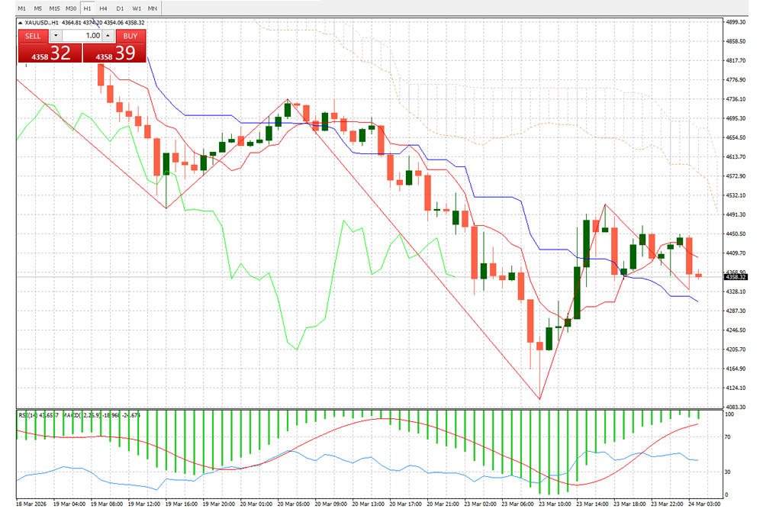This screenshot has width=763, height=509.
Task: Click the active H1 timeframe button
Action: coord(88,8)
